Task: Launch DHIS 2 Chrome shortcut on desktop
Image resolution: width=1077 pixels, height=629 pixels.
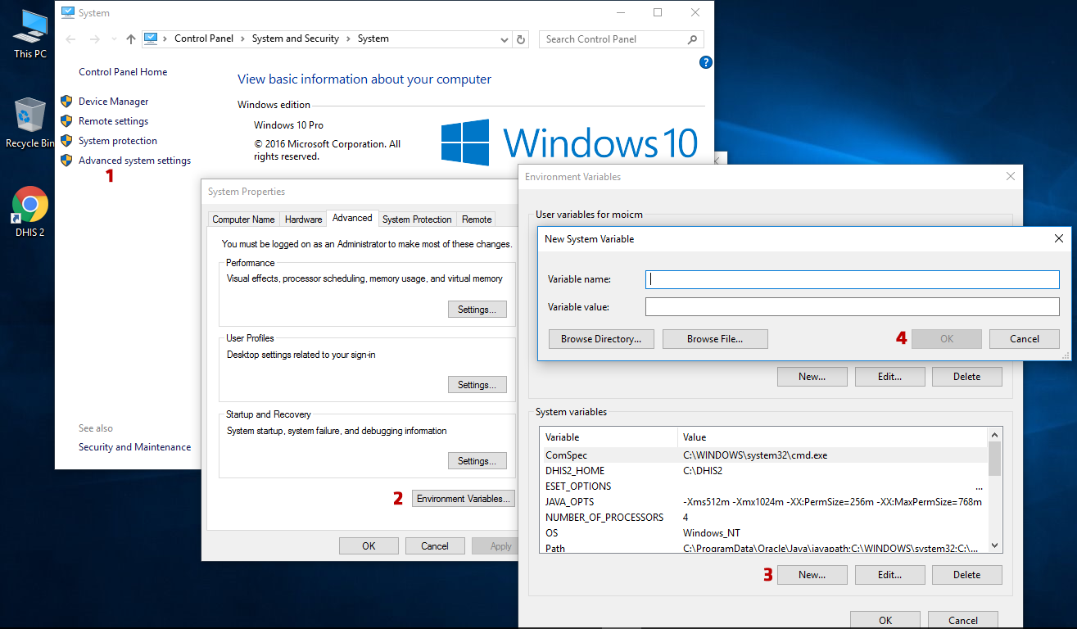Action: pos(30,211)
